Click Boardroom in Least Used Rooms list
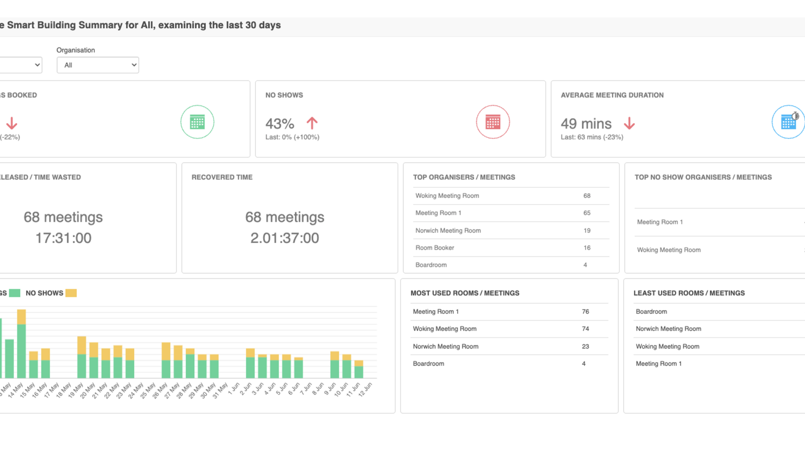 pos(651,312)
